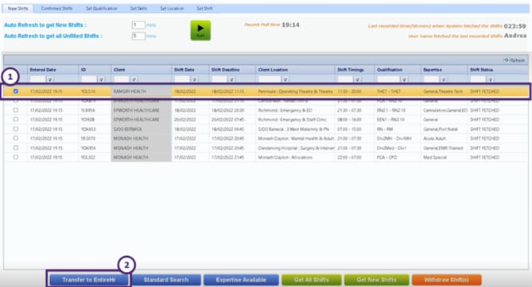Screen dimensions: 532x287
Task: Open the Shift Status filter dropdown
Action: tap(491, 79)
